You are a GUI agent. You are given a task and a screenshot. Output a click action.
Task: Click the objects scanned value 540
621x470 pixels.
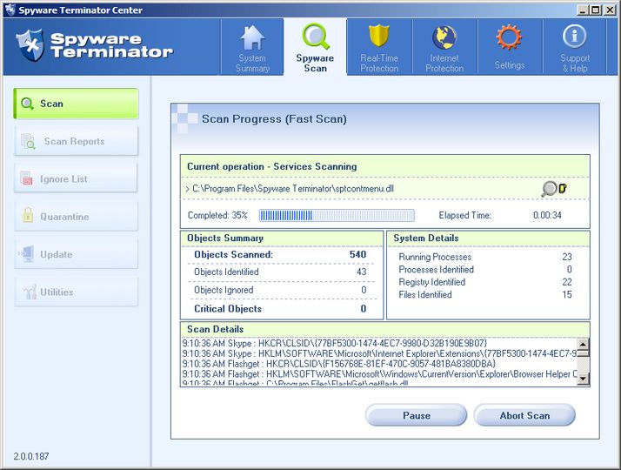coord(357,254)
